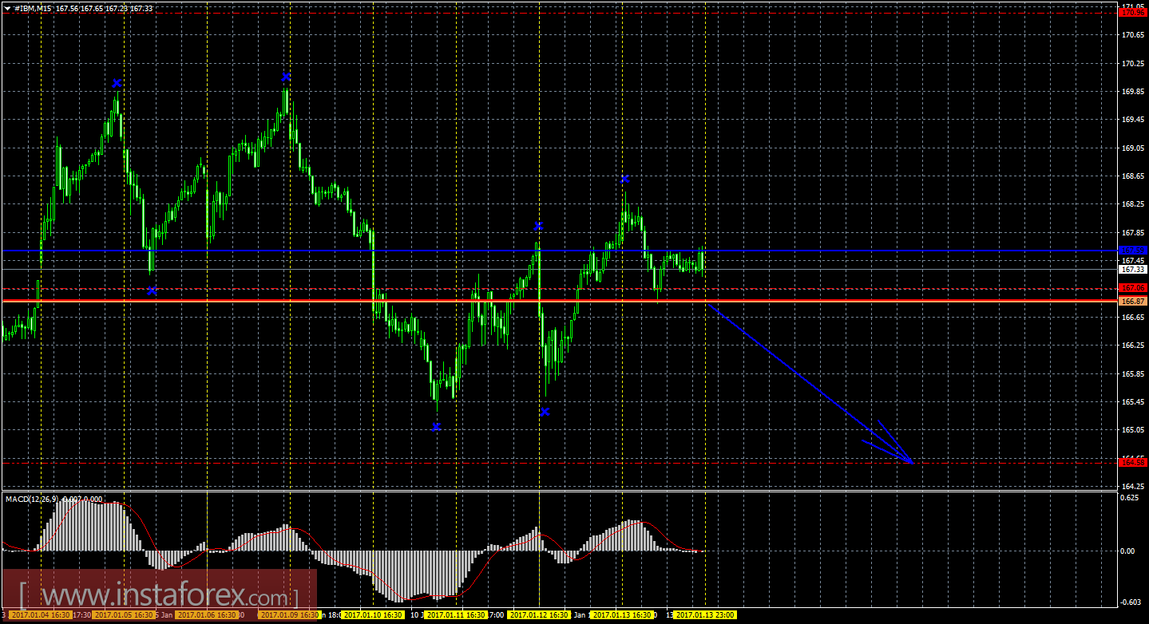Click the red 170.96 price label

[1133, 13]
